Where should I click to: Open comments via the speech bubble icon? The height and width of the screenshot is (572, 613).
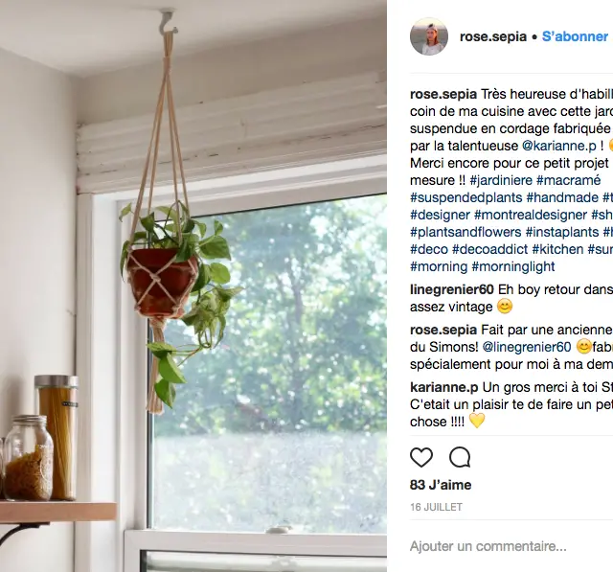(x=460, y=457)
